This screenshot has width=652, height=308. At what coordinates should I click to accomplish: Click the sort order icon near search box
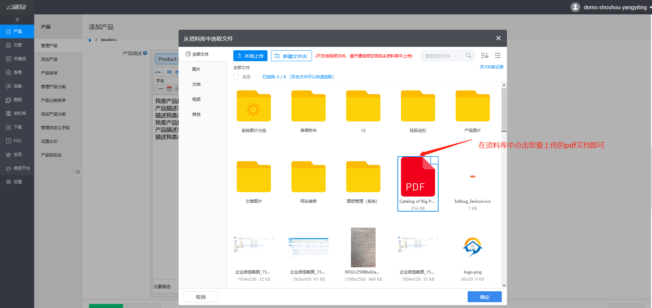pyautogui.click(x=485, y=55)
